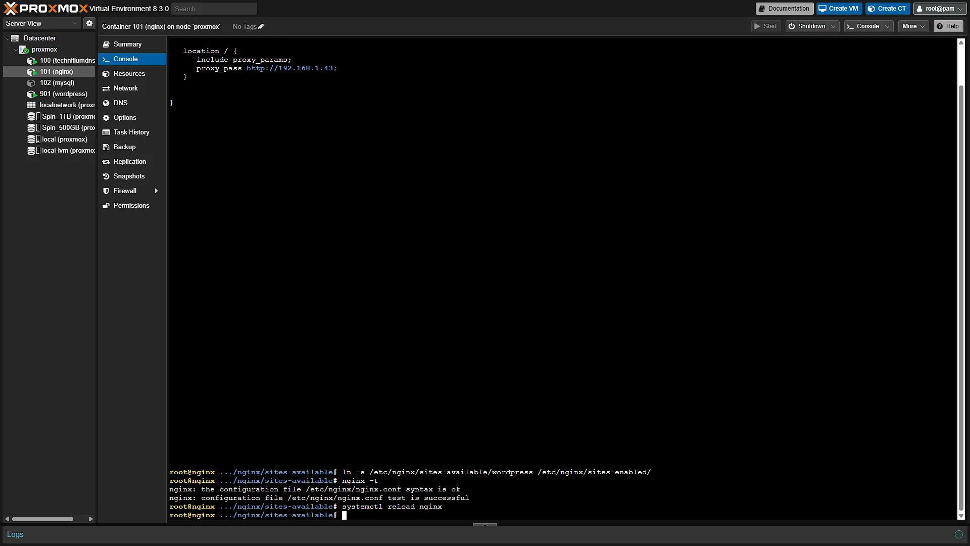Click the DNS globe icon
Screen dimensions: 970x546
point(106,103)
